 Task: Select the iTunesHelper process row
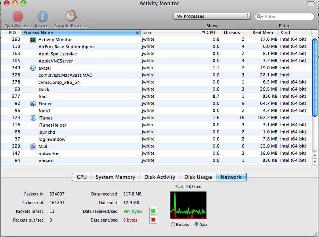pos(156,125)
